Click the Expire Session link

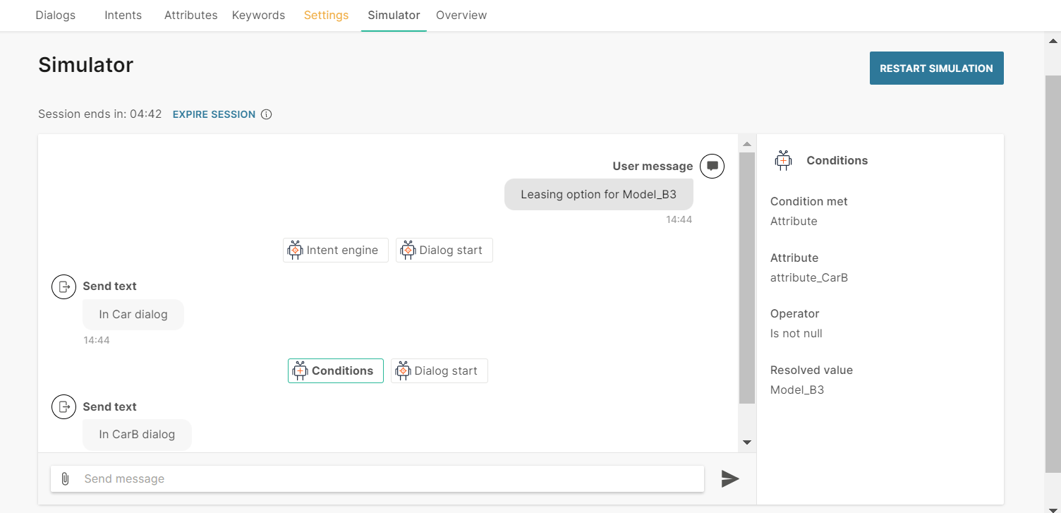pyautogui.click(x=214, y=114)
